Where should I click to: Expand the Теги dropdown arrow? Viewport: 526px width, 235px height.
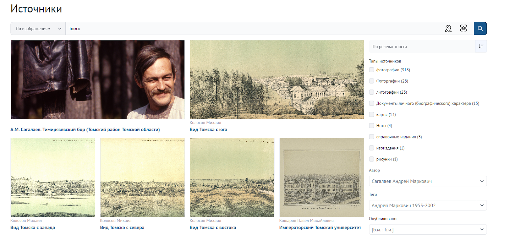pyautogui.click(x=482, y=205)
